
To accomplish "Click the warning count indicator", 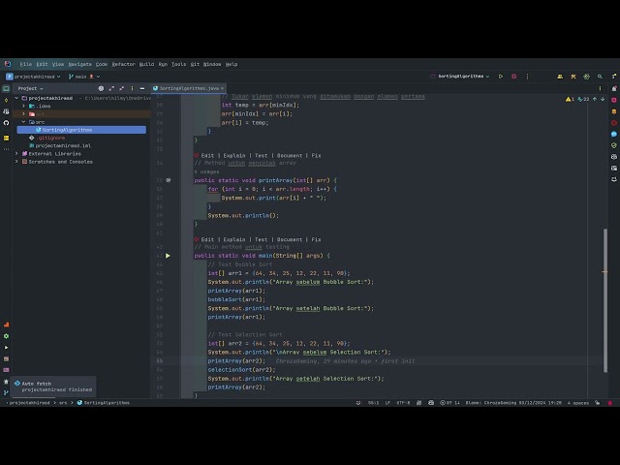I will (570, 99).
